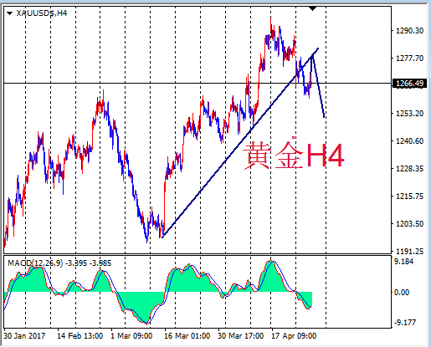
Task: Click price level 1228.35 on scale
Action: pyautogui.click(x=409, y=169)
